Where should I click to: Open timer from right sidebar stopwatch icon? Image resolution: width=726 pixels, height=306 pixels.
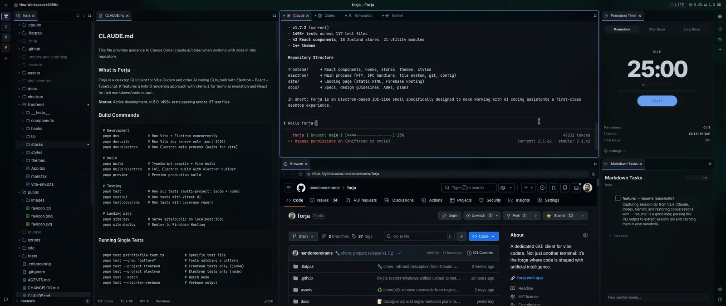point(720,29)
